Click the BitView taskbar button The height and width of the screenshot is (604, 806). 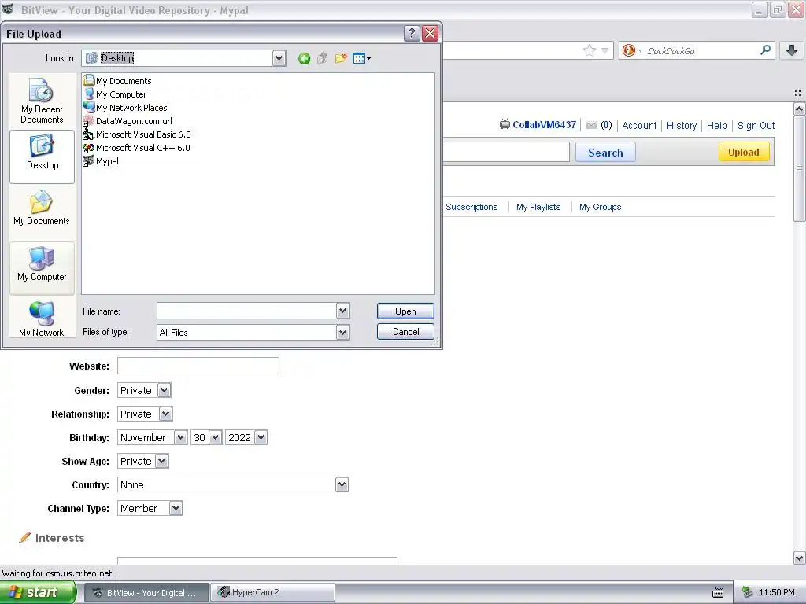pyautogui.click(x=146, y=593)
